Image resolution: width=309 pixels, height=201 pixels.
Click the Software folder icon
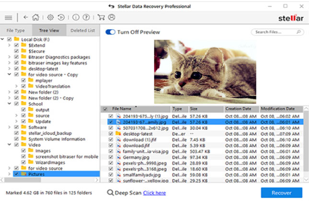coord(23,127)
